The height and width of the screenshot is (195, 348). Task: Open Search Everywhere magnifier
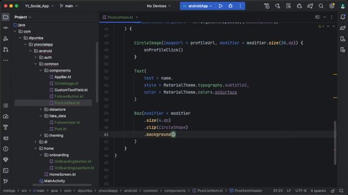pos(321,6)
